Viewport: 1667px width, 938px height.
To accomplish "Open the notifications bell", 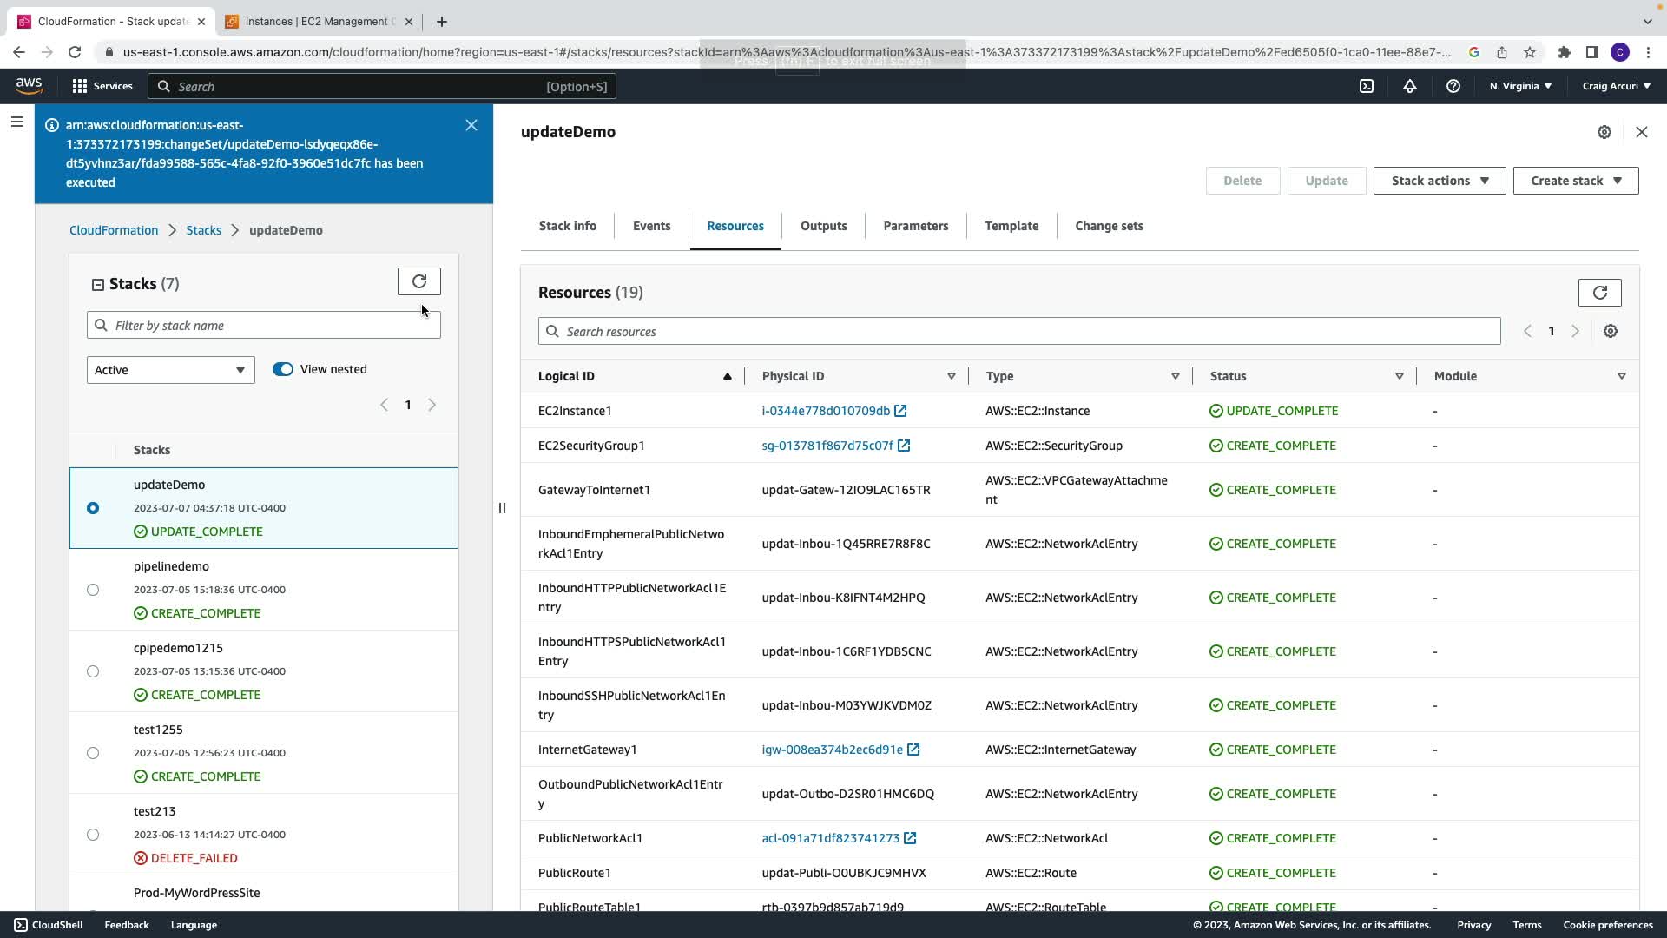I will (x=1410, y=86).
